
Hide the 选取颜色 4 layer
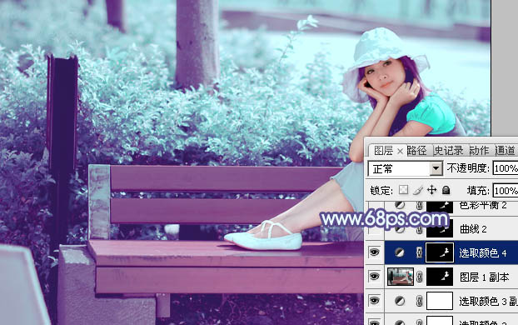374,252
